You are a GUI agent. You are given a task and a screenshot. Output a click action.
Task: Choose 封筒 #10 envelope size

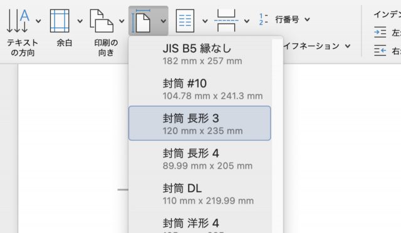coord(199,89)
